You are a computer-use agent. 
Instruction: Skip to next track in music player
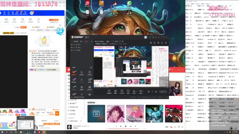[x=131, y=126]
